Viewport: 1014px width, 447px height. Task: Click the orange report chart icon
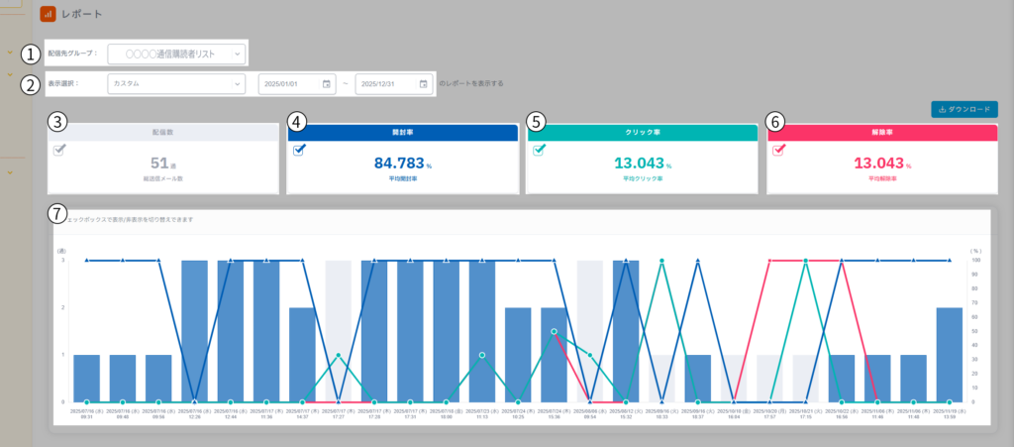(x=48, y=15)
